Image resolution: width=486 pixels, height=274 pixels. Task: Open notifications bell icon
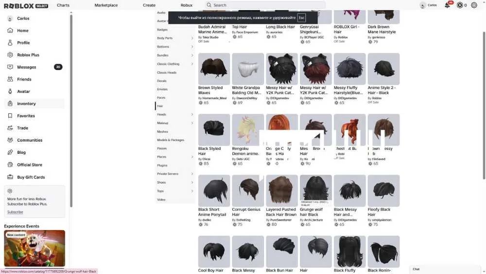pyautogui.click(x=447, y=5)
